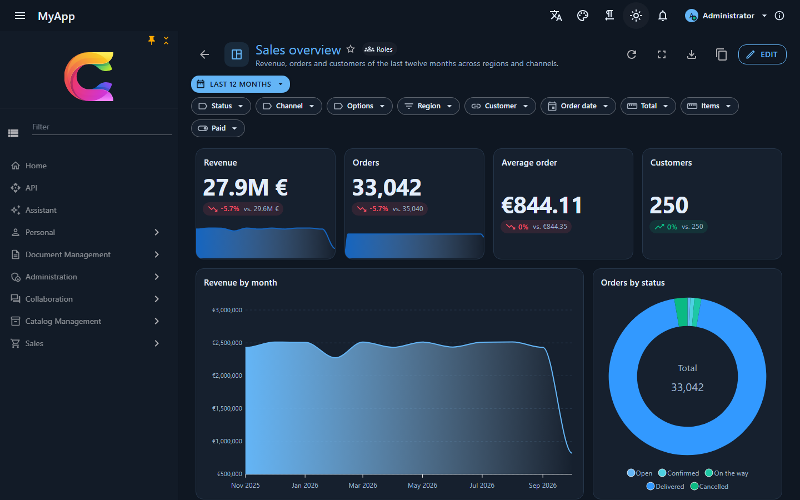800x500 pixels.
Task: Open the Region filter dropdown
Action: coord(428,106)
